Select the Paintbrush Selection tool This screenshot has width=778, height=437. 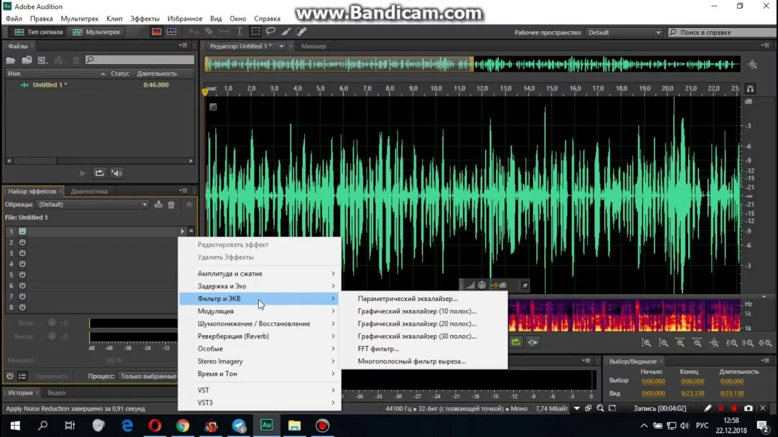point(286,32)
